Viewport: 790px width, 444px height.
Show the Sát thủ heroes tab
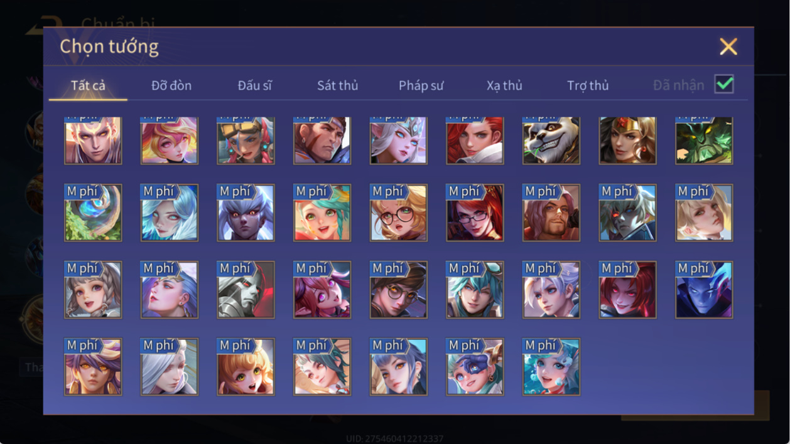click(x=337, y=85)
